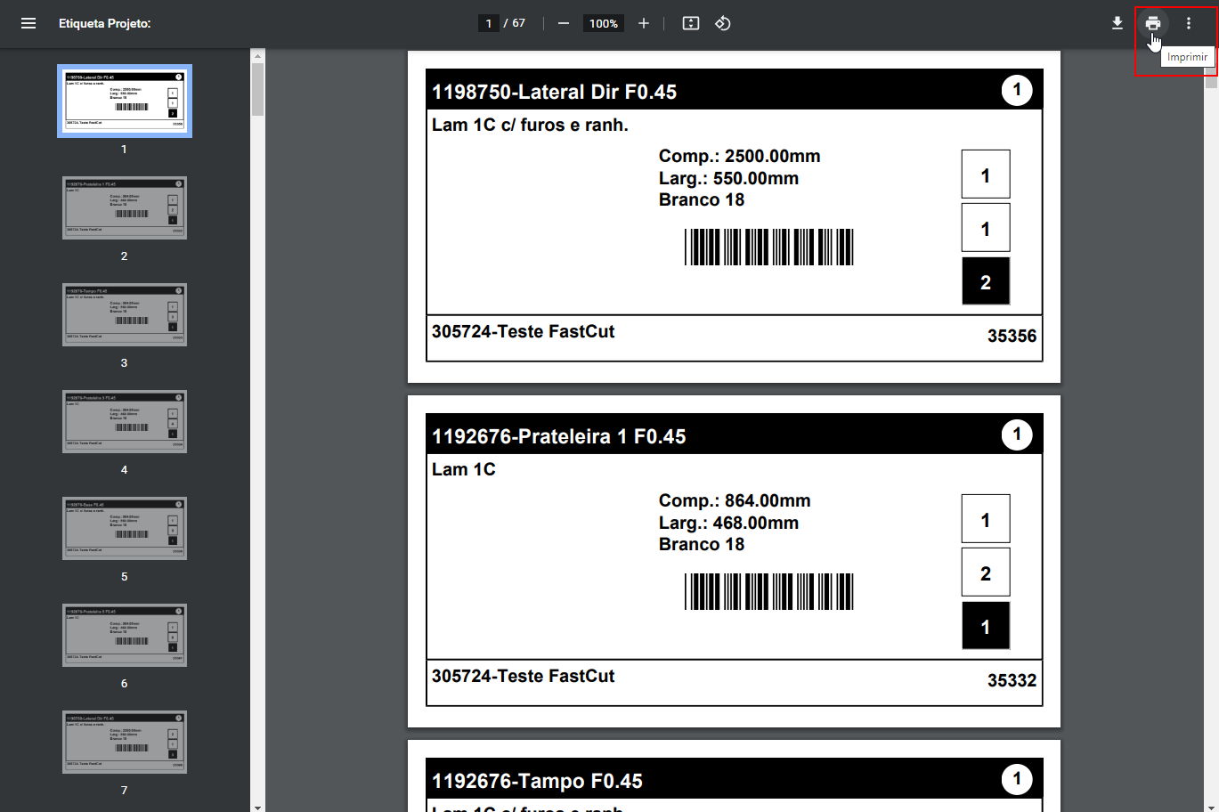The height and width of the screenshot is (812, 1219).
Task: Open page 4 thumbnail
Action: (x=125, y=421)
